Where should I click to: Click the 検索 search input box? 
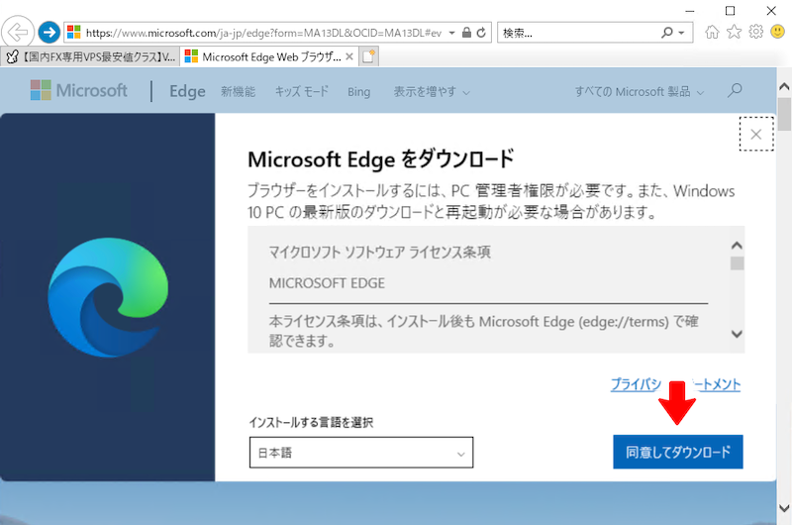[x=578, y=33]
